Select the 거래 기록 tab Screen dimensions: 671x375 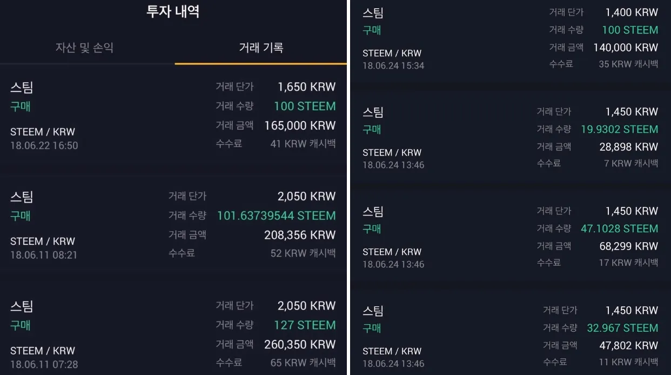[261, 48]
